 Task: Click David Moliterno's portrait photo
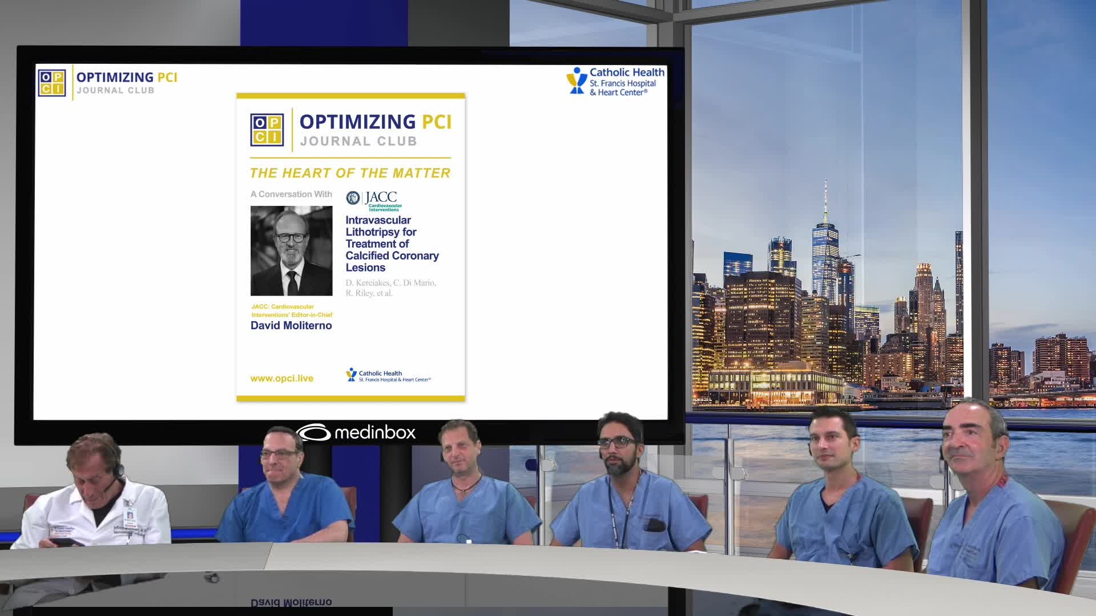pyautogui.click(x=291, y=251)
